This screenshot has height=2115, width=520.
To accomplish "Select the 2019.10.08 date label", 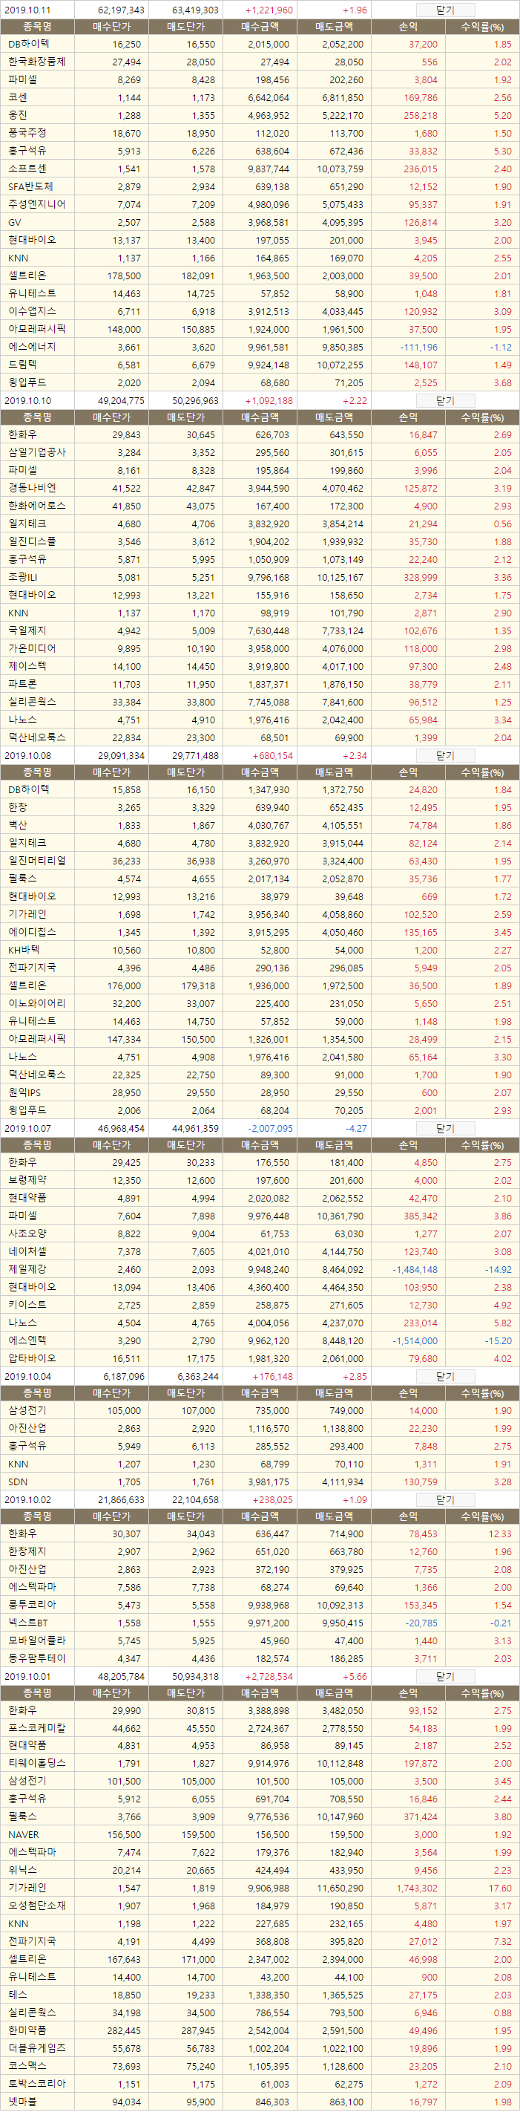I will point(27,755).
